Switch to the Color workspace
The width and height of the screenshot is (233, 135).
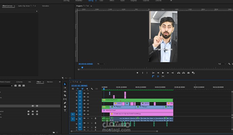pyautogui.click(x=101, y=1)
